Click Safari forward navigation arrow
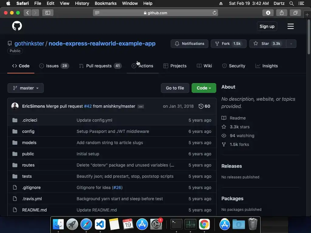The image size is (311, 233). (x=35, y=13)
